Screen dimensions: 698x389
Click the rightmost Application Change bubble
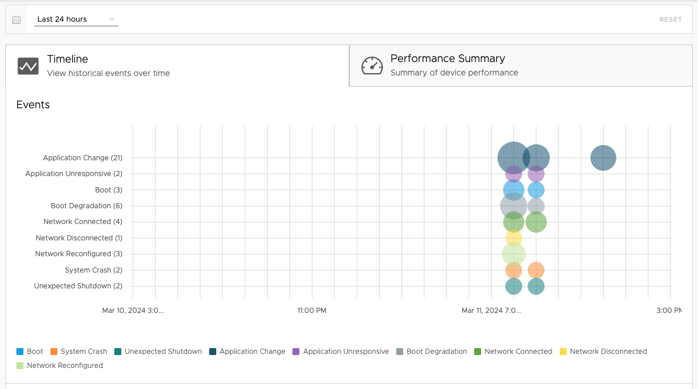click(603, 158)
